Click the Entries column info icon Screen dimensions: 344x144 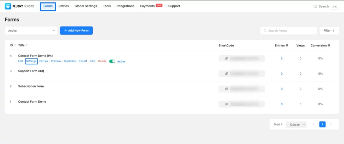pos(287,45)
